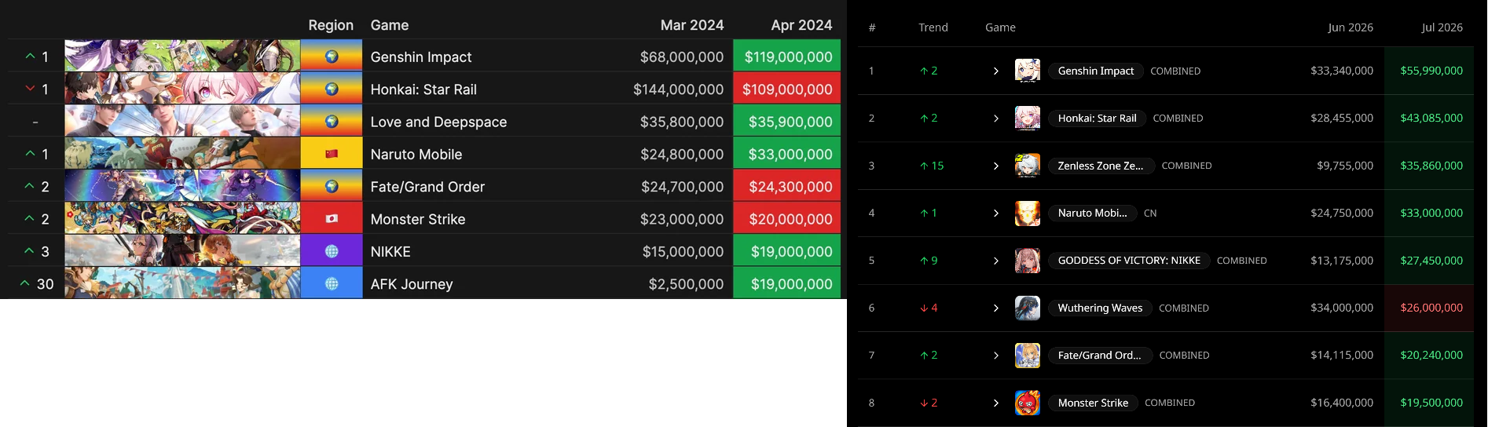1488x427 pixels.
Task: Open the Zenless Zone Ze... pill label
Action: tap(1101, 166)
